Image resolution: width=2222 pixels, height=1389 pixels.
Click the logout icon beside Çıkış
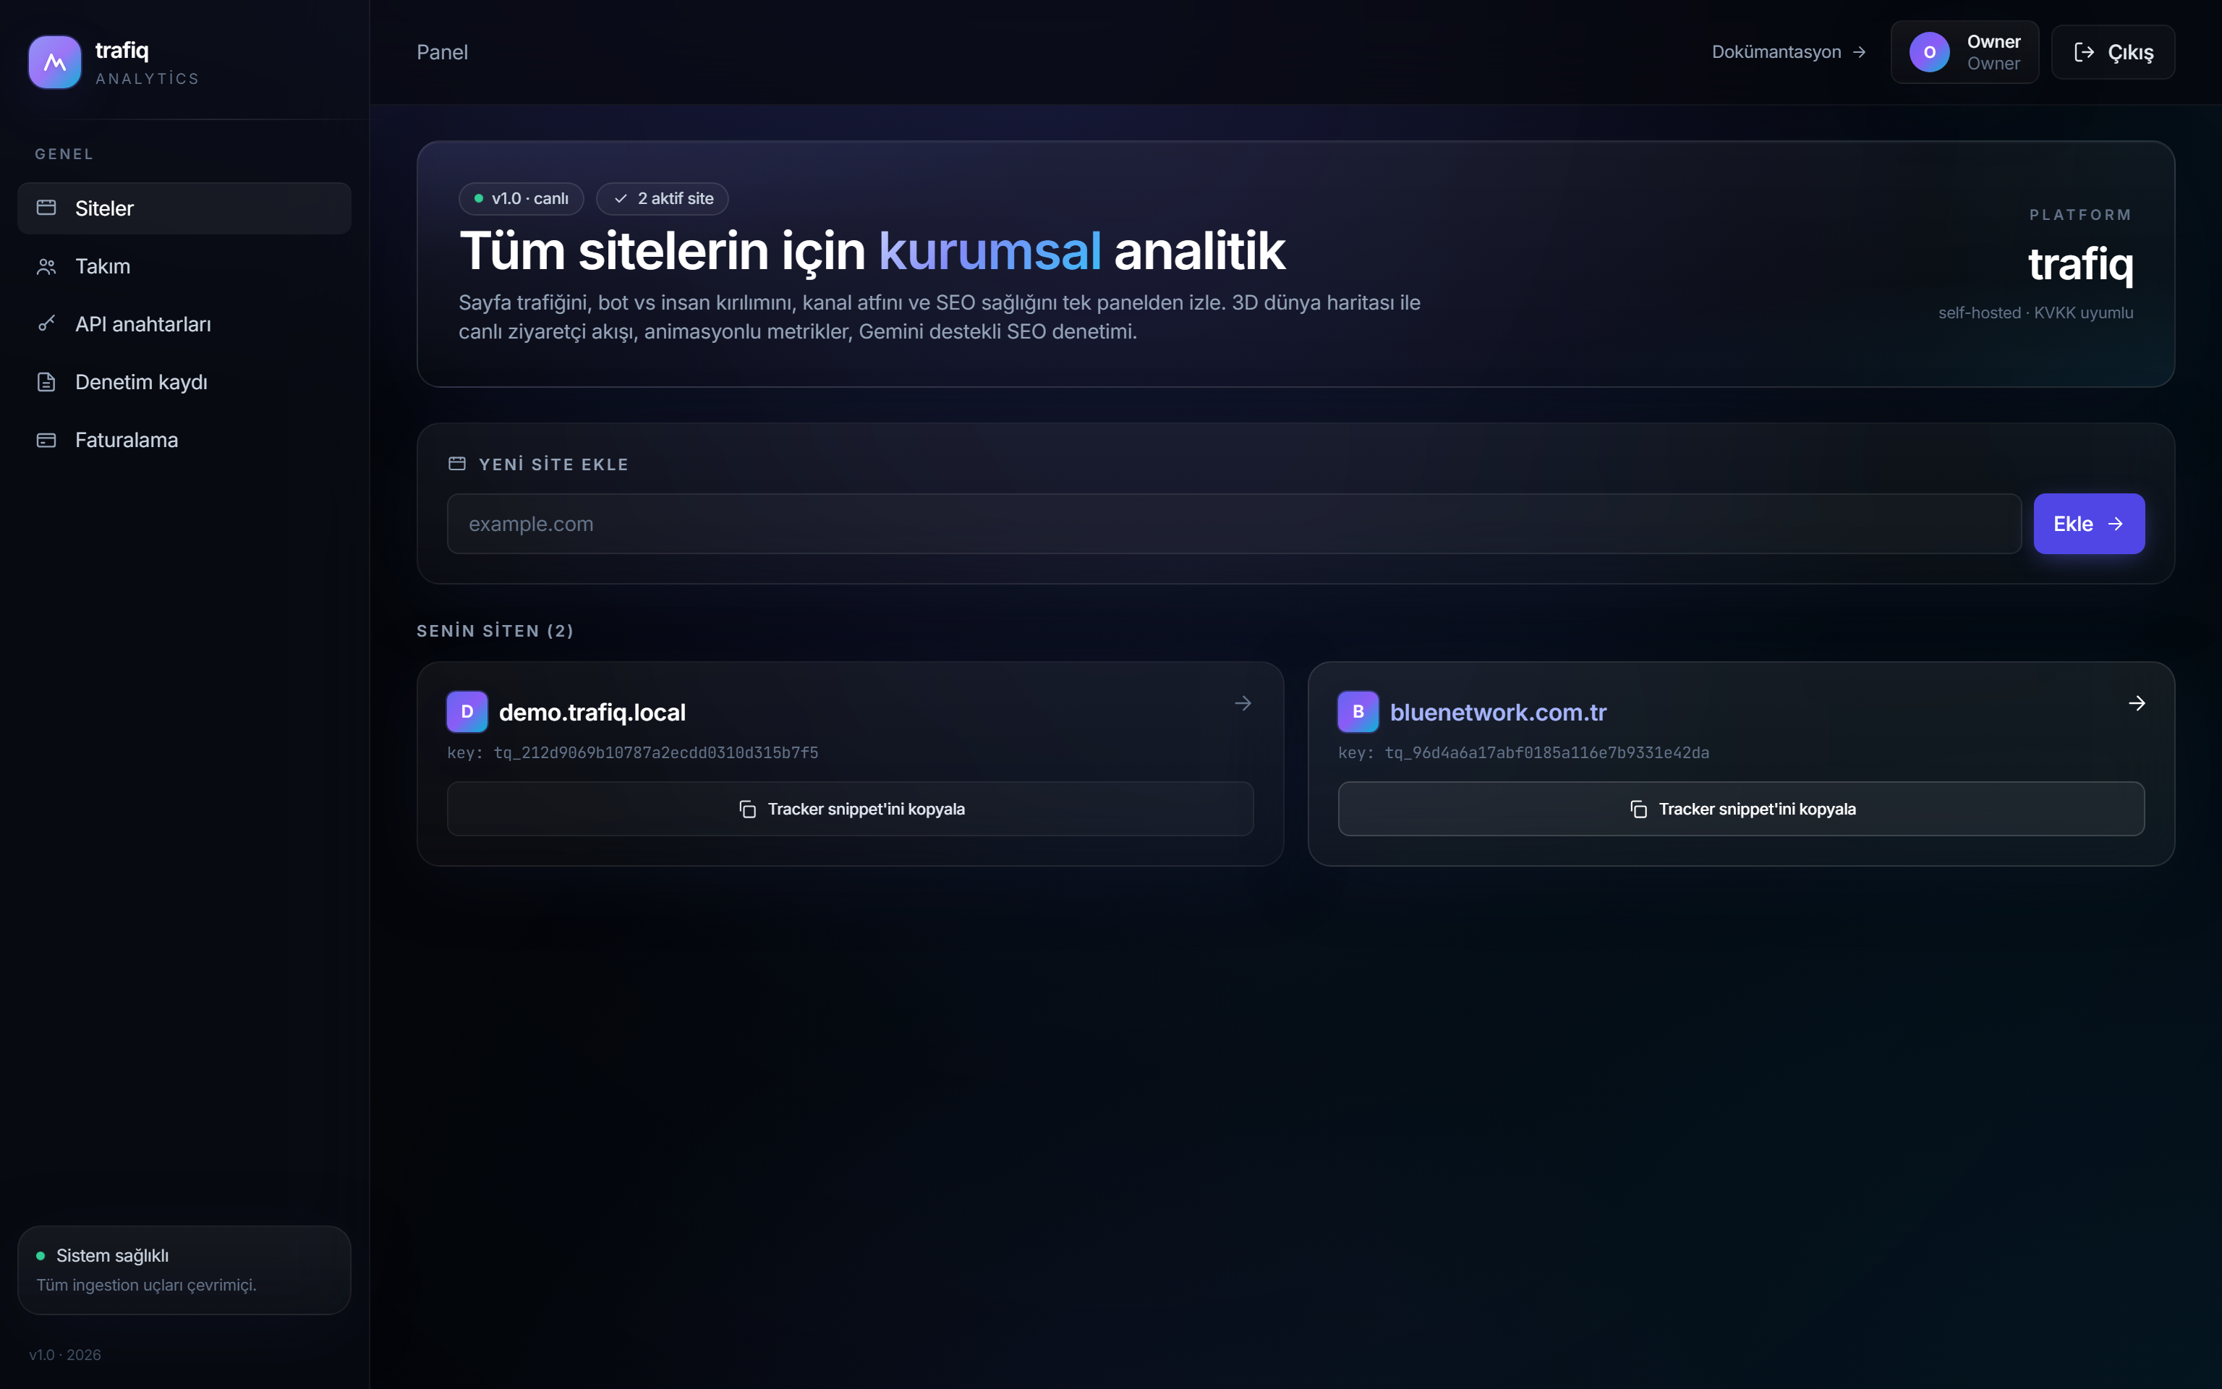click(x=2085, y=52)
